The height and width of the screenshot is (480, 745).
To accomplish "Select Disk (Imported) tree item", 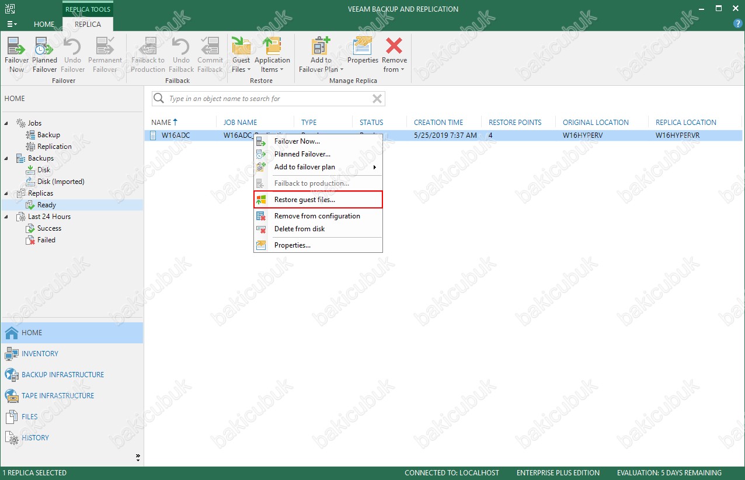I will pos(61,182).
